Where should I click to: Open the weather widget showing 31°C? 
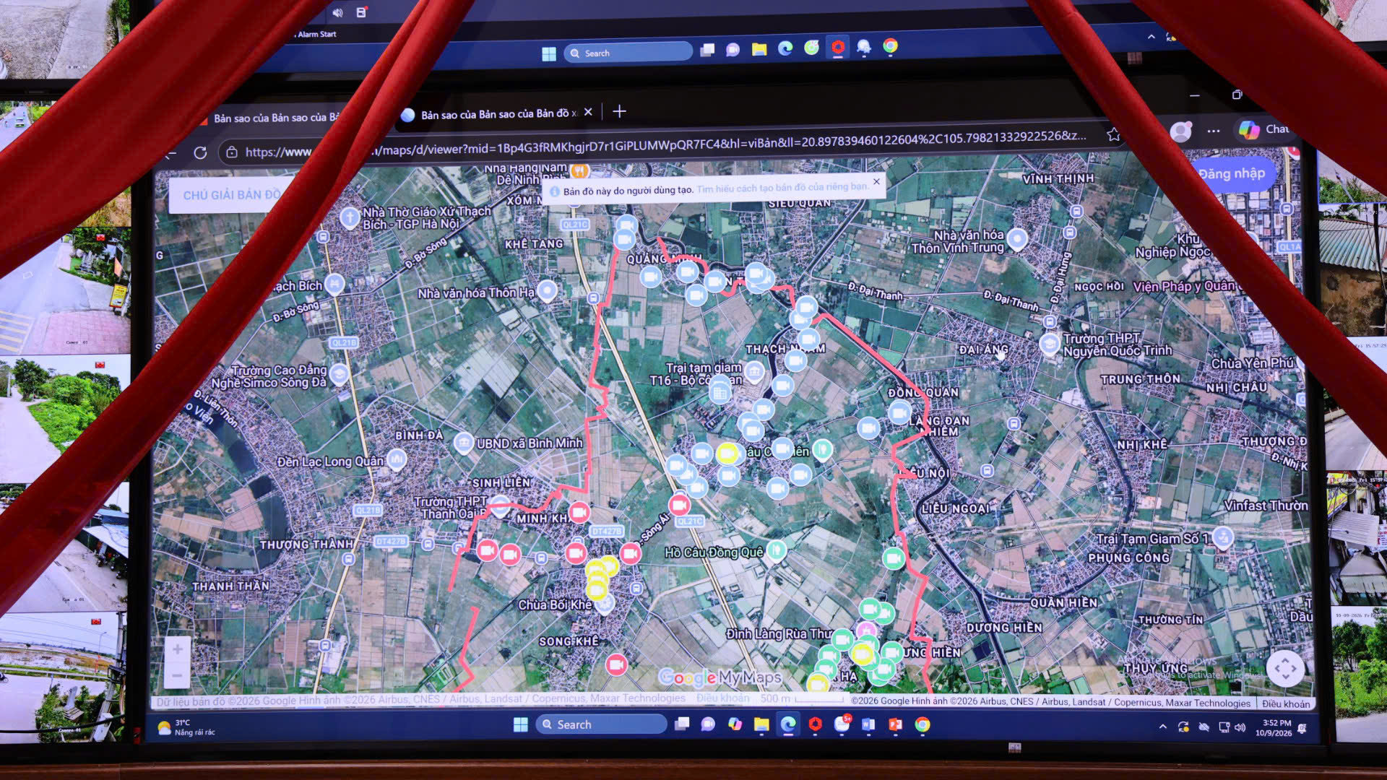tap(186, 727)
